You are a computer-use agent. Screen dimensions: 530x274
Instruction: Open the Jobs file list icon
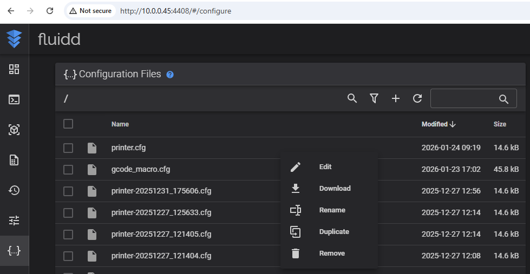tap(14, 160)
